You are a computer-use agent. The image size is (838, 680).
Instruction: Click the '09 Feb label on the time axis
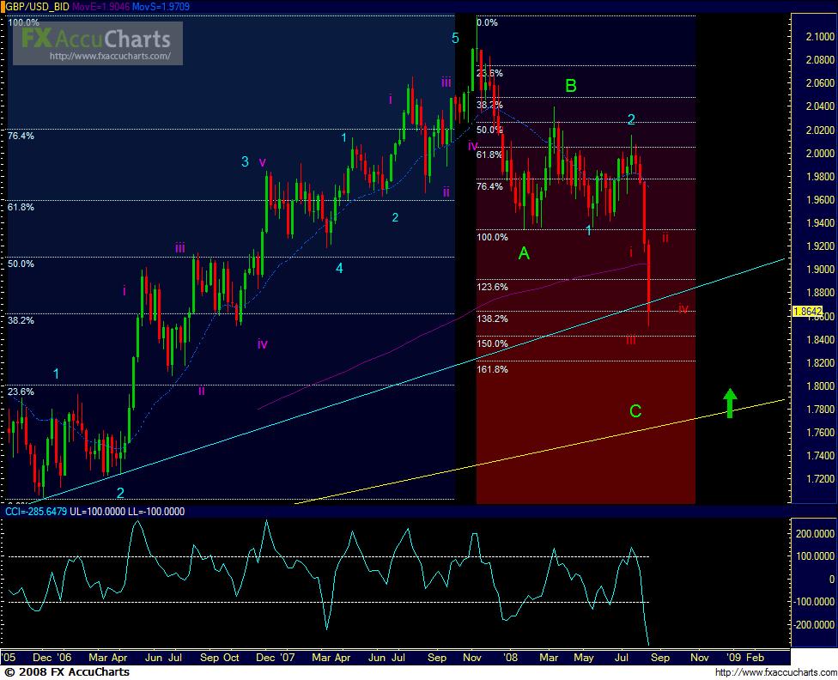(746, 657)
